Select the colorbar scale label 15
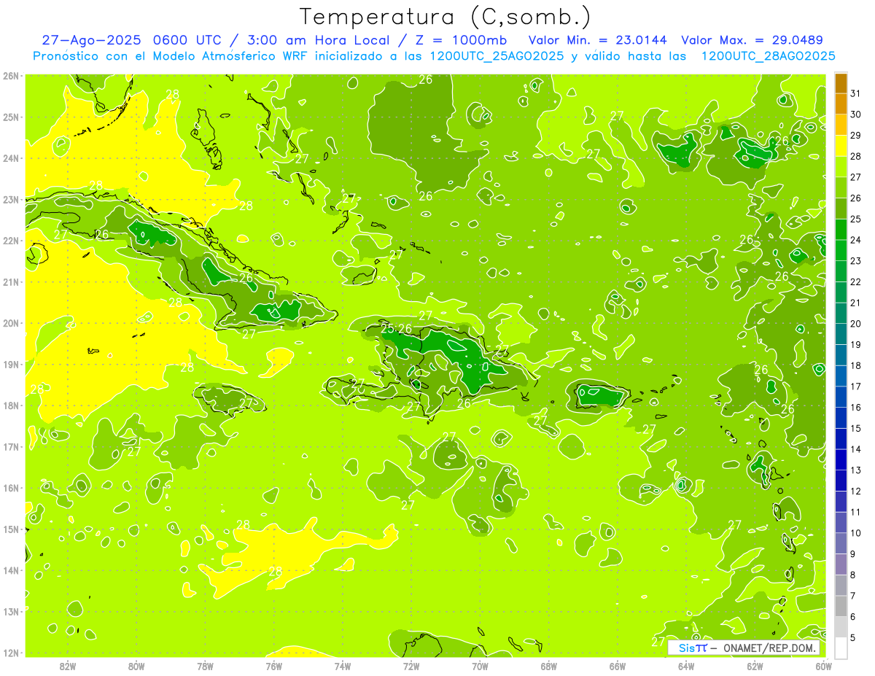The width and height of the screenshot is (875, 676). (x=856, y=428)
